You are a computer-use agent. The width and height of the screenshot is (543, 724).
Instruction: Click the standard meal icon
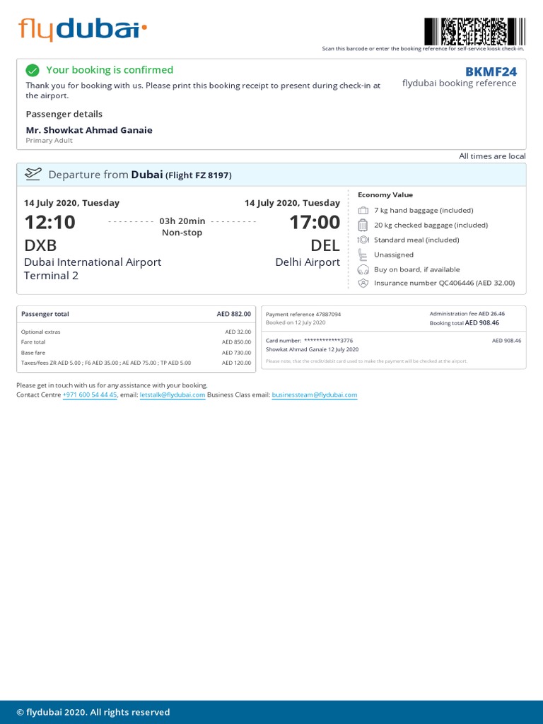(x=363, y=240)
